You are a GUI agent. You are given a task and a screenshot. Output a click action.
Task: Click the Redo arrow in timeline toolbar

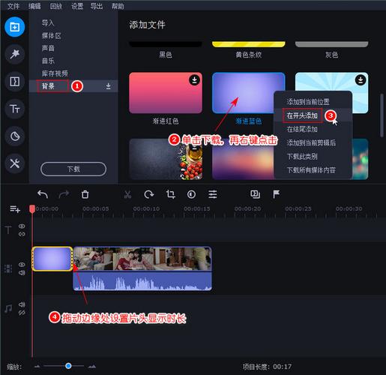[64, 194]
